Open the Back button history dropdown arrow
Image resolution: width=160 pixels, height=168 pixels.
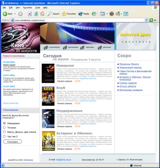click(x=15, y=14)
